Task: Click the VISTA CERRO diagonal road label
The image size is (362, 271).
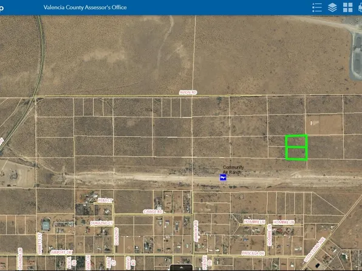Action: coord(315,250)
